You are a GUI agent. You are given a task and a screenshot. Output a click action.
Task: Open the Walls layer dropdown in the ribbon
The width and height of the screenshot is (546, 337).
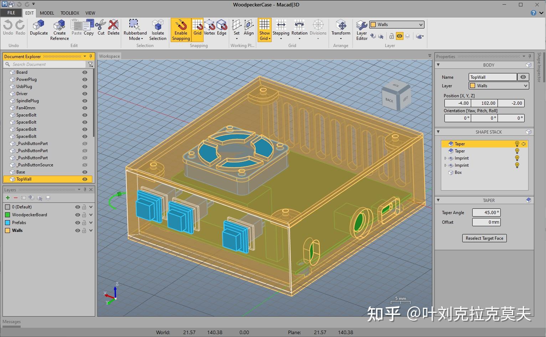pyautogui.click(x=421, y=24)
